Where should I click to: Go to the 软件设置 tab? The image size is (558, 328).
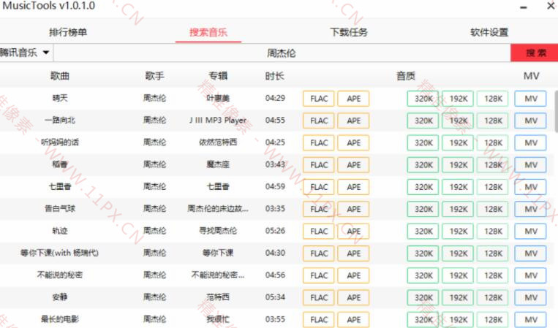click(489, 32)
